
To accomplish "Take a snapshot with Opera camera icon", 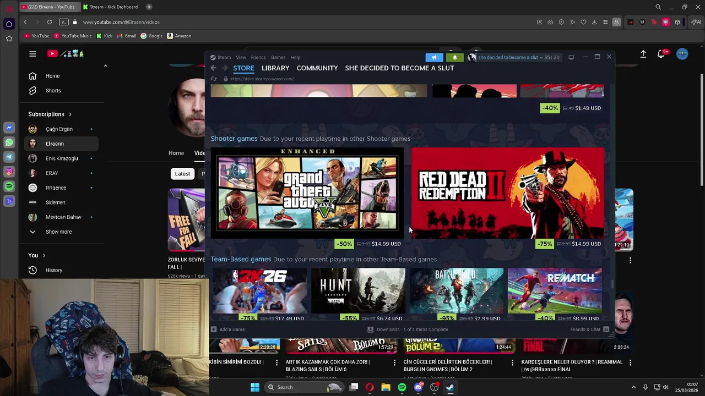I will [550, 22].
